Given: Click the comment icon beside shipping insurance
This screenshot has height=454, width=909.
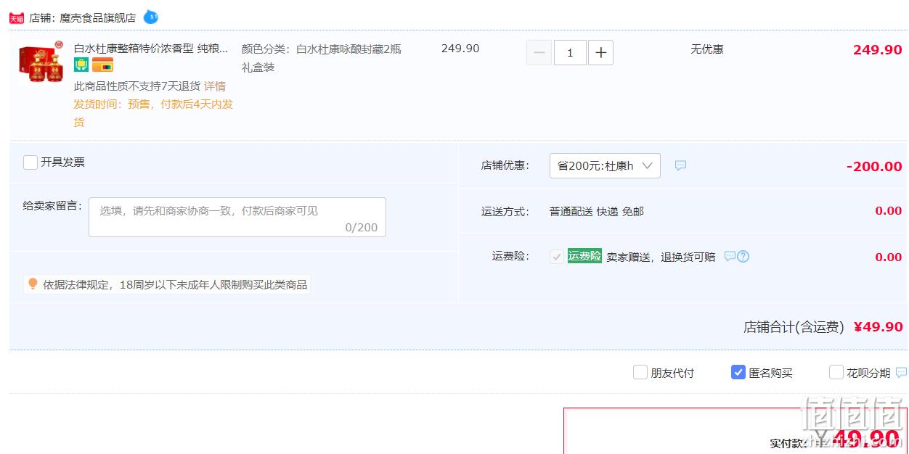Looking at the screenshot, I should pos(730,256).
